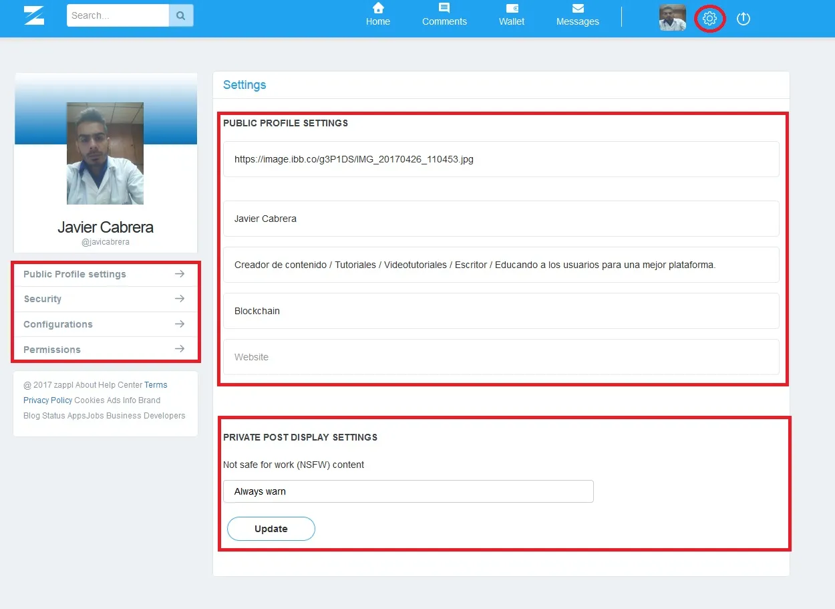
Task: Go to Home via house icon
Action: click(x=378, y=8)
